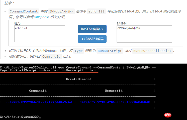Click the CreateCommand table title in terminal
Image resolution: width=187 pixels, height=120 pixels.
point(79,79)
